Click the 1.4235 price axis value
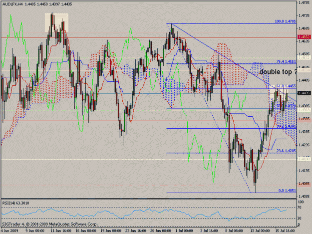Image resolution: width=312 pixels, height=234 pixels. pyautogui.click(x=304, y=145)
